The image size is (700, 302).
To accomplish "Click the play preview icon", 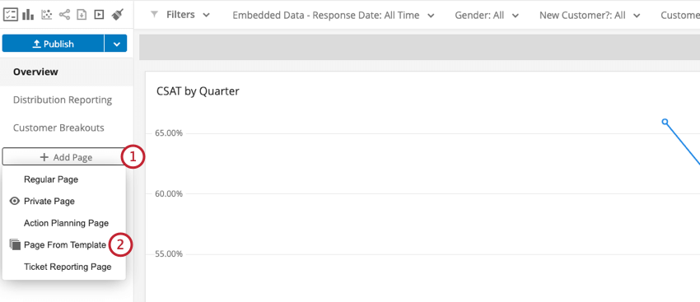I will pos(99,15).
